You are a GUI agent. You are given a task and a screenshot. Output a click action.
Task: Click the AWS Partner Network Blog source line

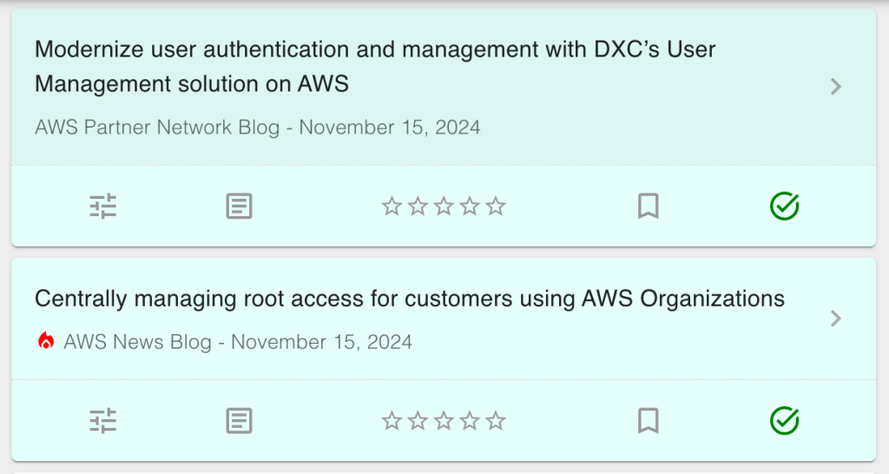[257, 128]
